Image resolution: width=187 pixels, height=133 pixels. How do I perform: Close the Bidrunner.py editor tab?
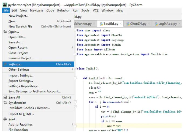(94, 24)
